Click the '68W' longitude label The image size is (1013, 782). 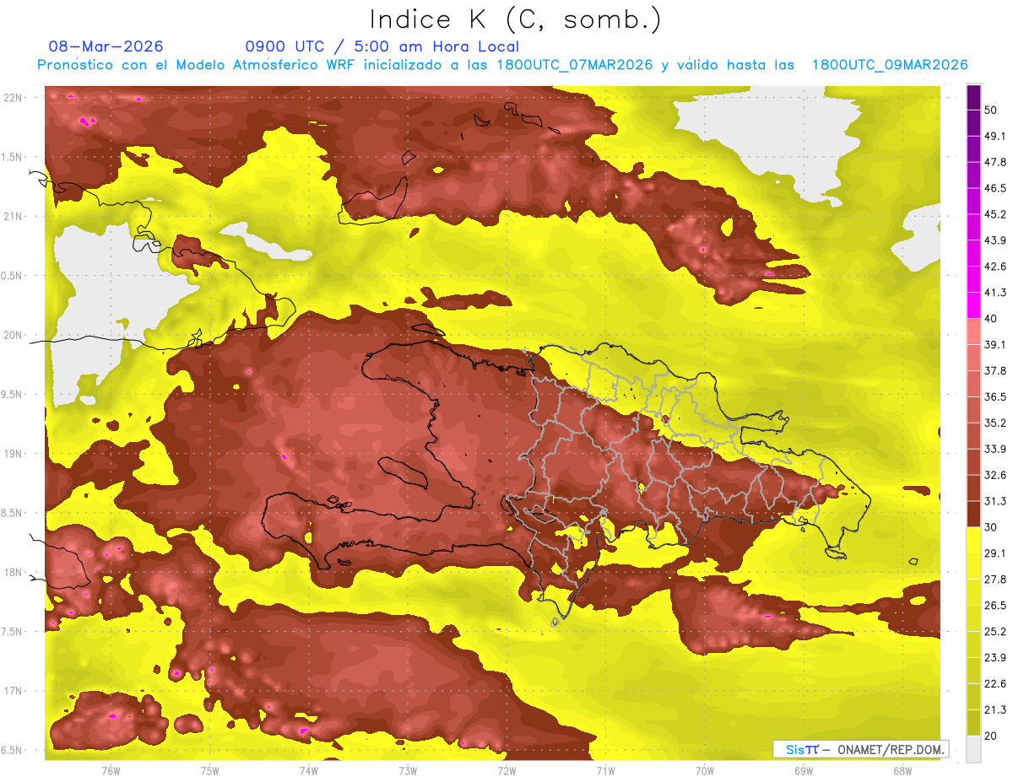pos(902,771)
